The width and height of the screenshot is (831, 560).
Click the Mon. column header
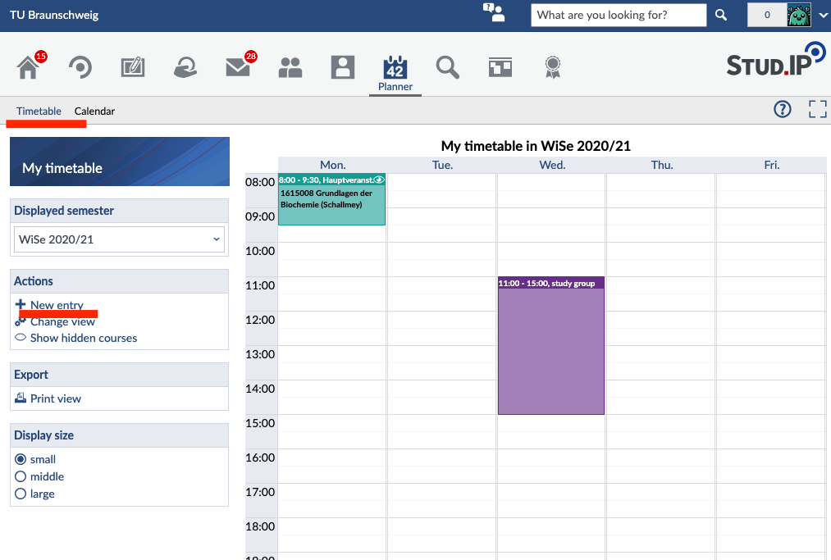click(333, 166)
